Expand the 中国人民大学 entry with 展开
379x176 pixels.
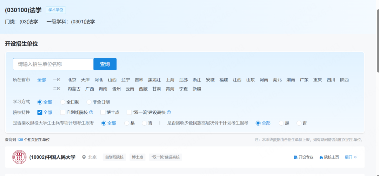[x=351, y=157]
